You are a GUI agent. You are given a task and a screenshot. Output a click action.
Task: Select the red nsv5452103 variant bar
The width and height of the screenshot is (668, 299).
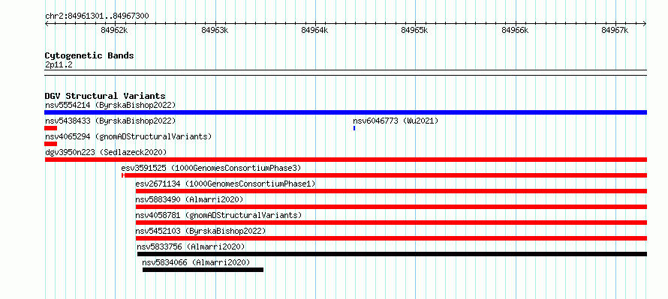[391, 238]
